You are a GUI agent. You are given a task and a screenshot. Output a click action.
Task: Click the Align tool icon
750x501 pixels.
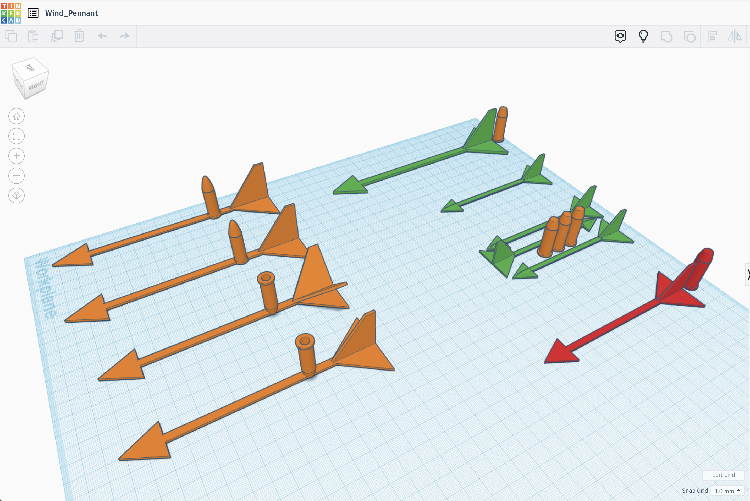pos(712,36)
